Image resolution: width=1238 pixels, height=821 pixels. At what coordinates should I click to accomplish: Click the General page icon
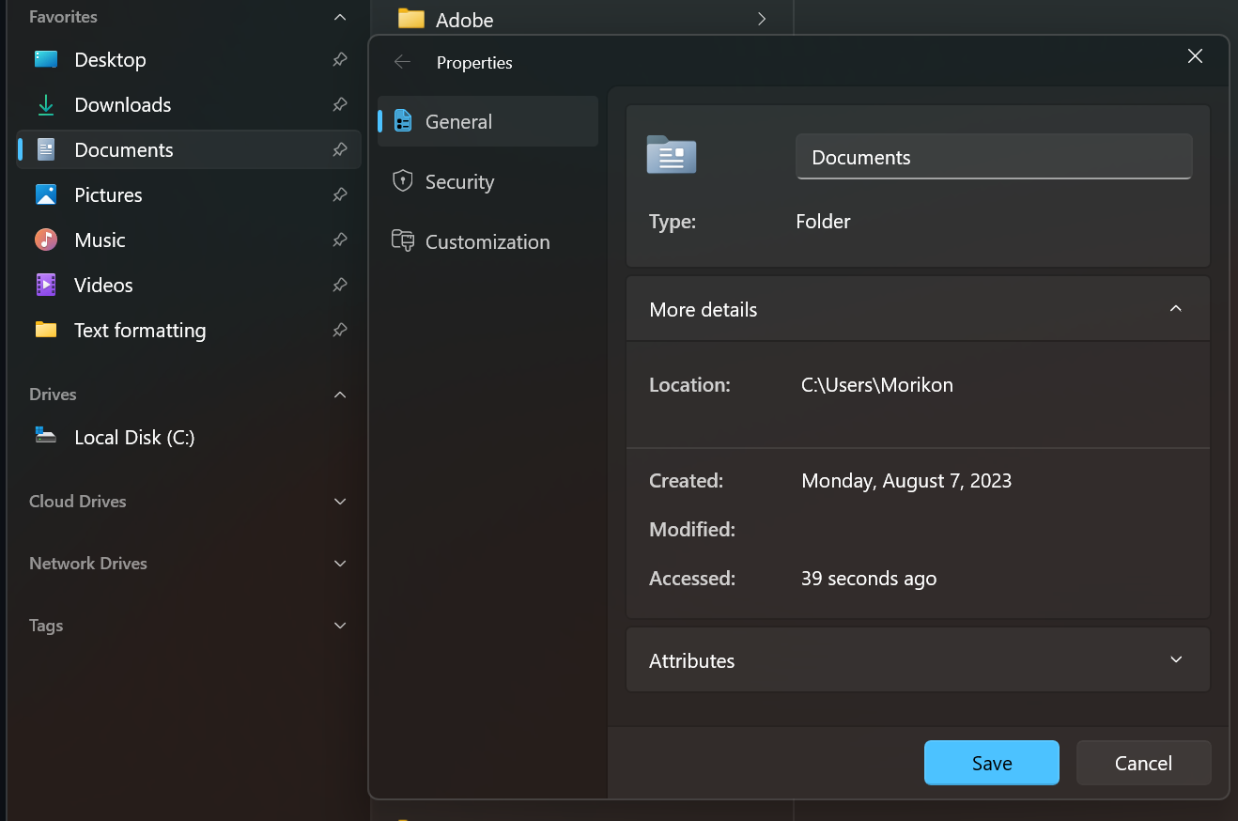[x=402, y=121]
